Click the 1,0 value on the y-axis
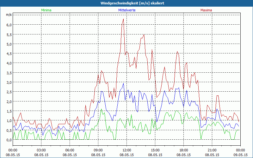Viewport: 253px width, 158px height. pos(9,121)
